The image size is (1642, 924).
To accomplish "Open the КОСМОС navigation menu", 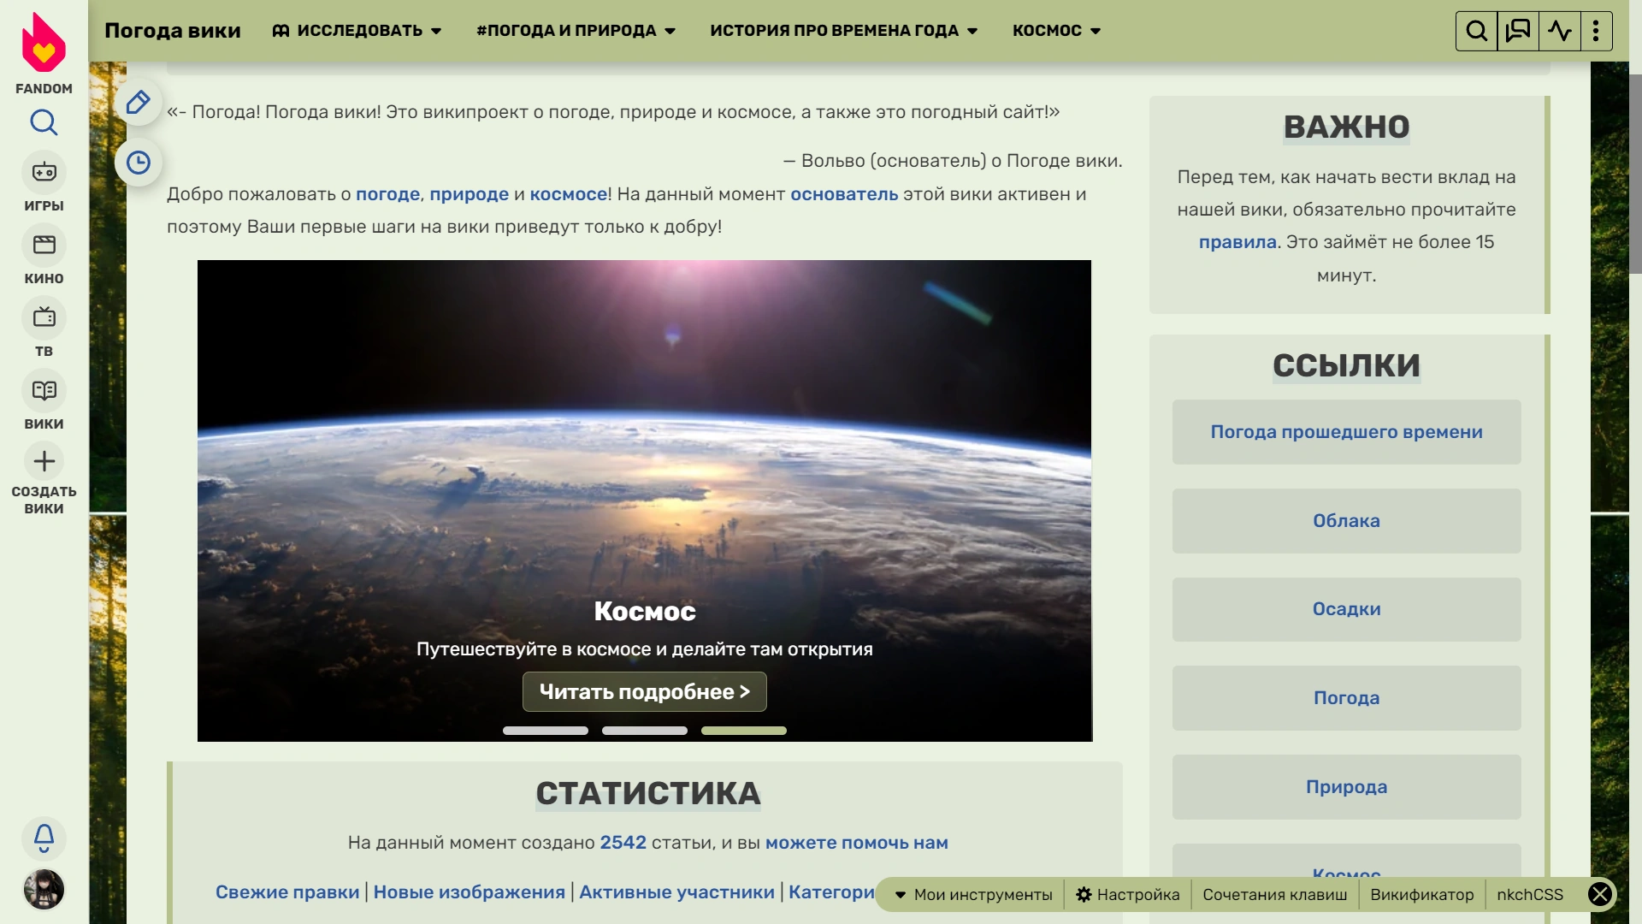I will (1056, 31).
